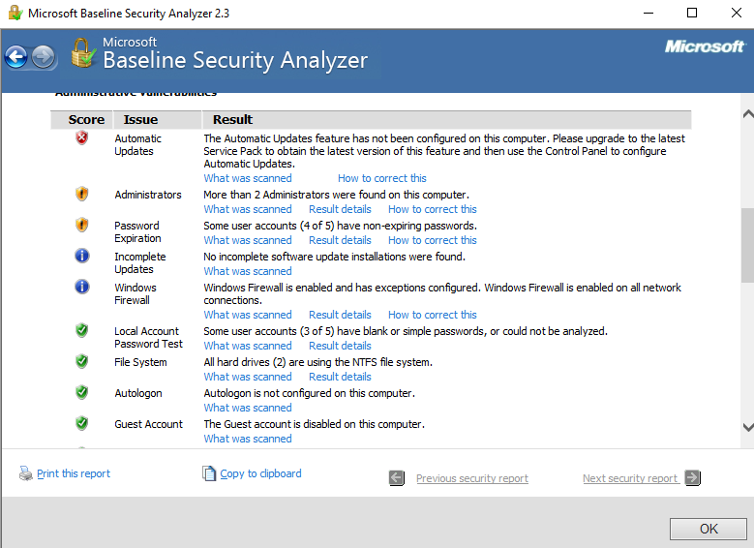Image resolution: width=754 pixels, height=548 pixels.
Task: Click the yellow warning shield for Password Expiration
Action: click(81, 226)
